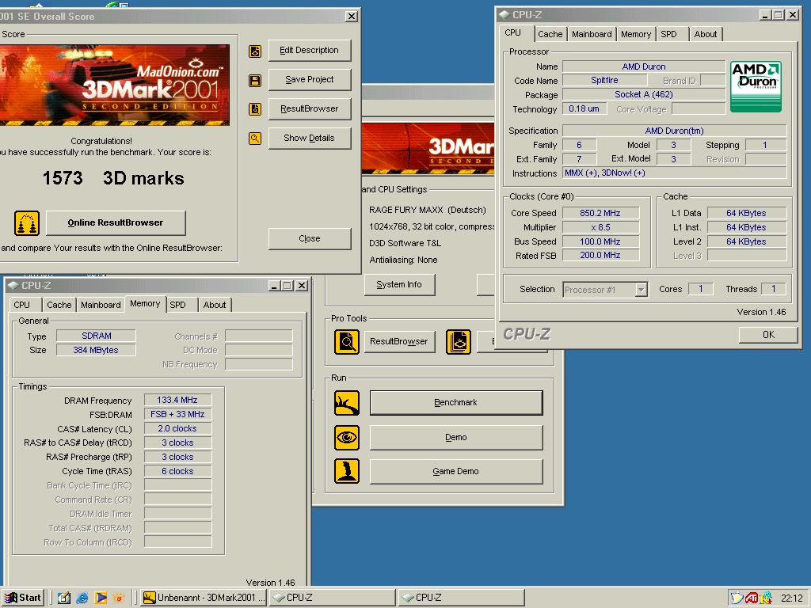Click the Core Speed value 850.2 MHz
This screenshot has width=811, height=608.
point(600,213)
